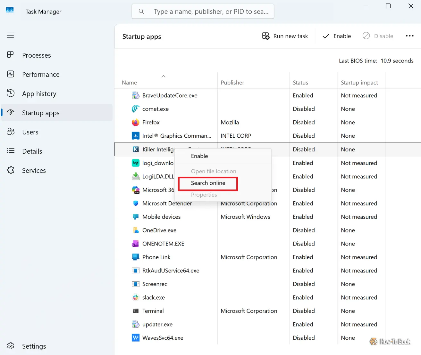Click the Last BIOS time text

(x=376, y=61)
